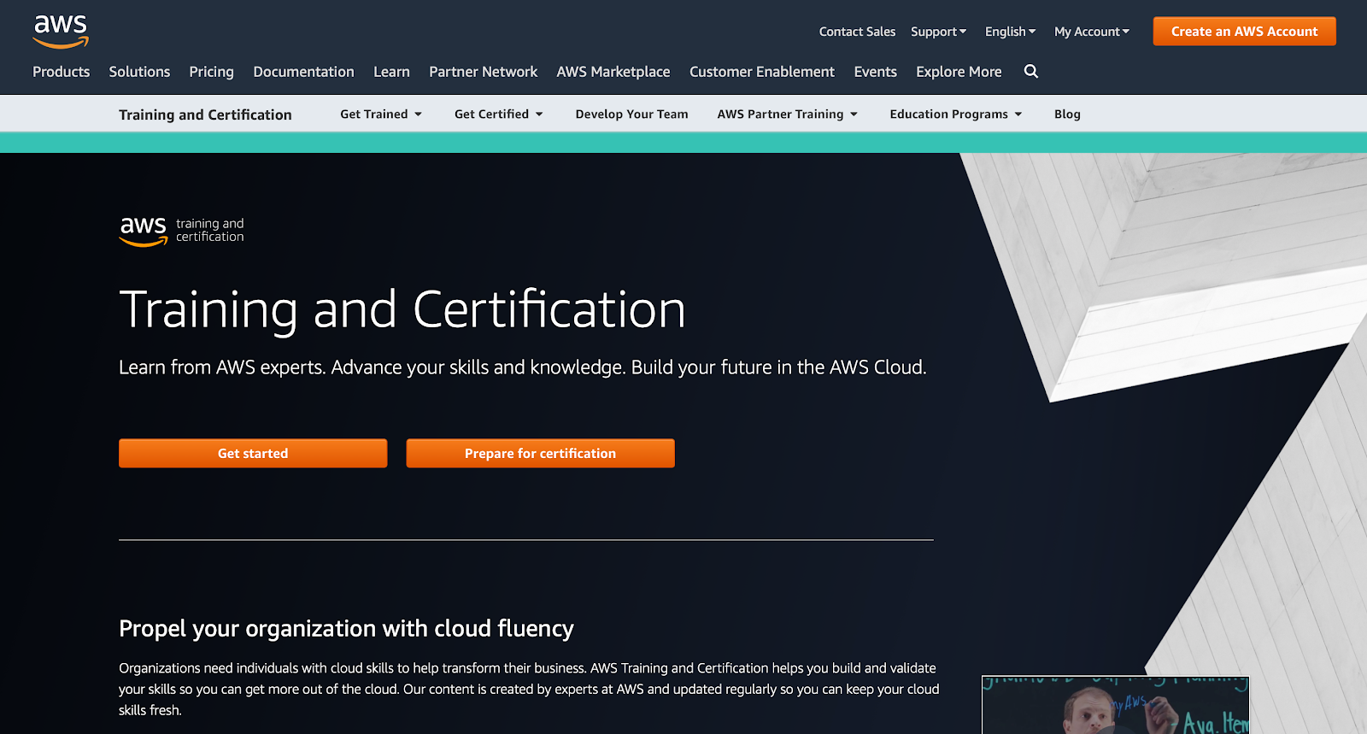Click the Training and Certification hero heading

tap(402, 309)
